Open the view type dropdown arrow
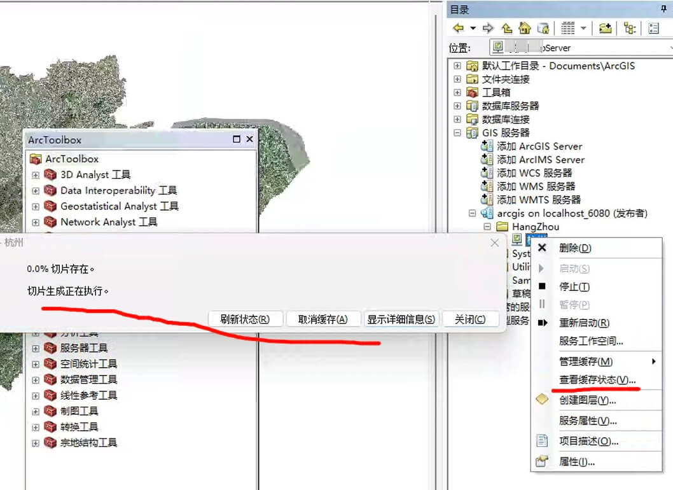Screen dimensions: 673x490 coord(583,29)
